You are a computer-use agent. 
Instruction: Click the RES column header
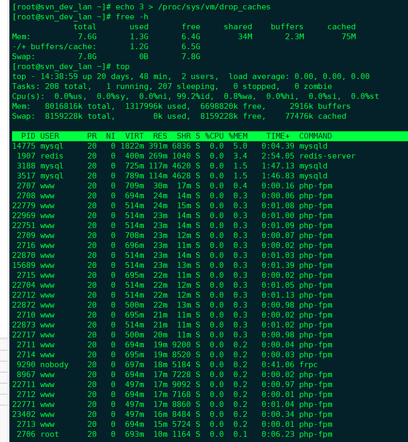click(160, 136)
